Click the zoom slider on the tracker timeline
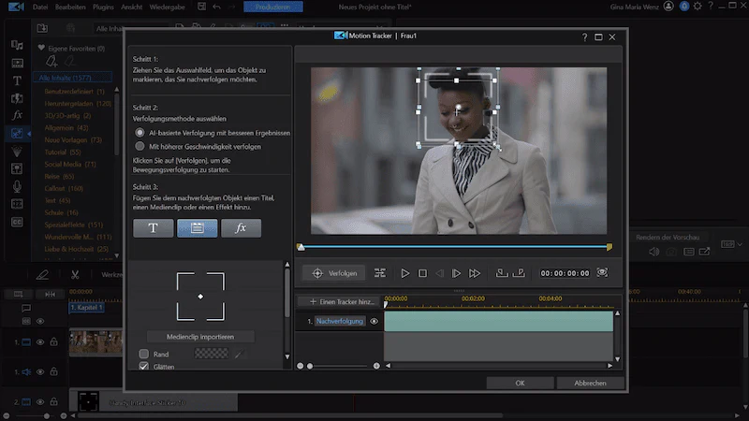 (x=338, y=366)
